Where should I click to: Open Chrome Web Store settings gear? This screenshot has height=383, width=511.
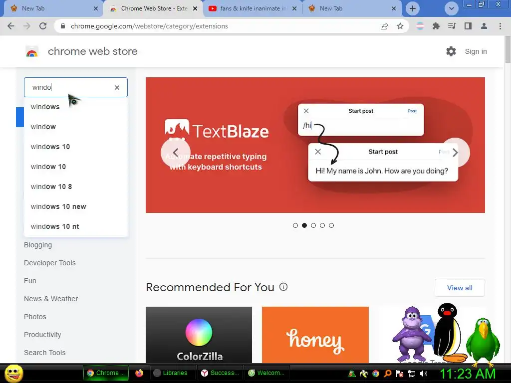pyautogui.click(x=451, y=51)
